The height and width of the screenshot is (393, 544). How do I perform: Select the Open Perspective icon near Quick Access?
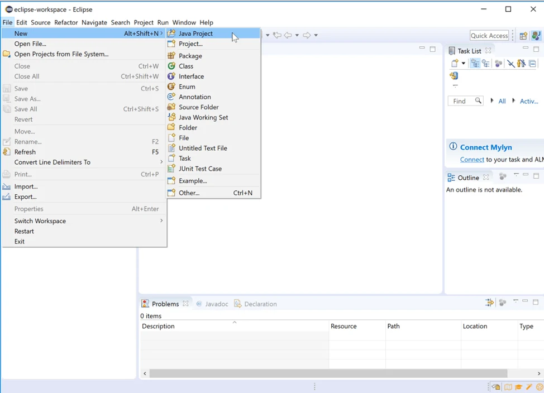[x=523, y=35]
